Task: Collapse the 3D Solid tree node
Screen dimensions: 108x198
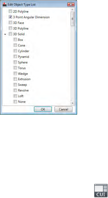Action: (5, 34)
